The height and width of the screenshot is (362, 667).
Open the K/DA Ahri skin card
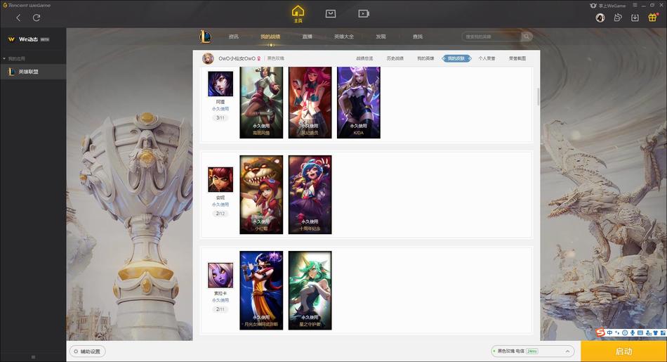tap(359, 103)
